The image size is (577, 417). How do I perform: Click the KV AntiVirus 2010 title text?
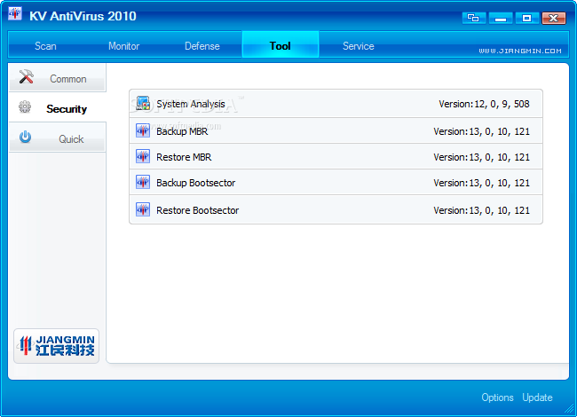point(83,16)
